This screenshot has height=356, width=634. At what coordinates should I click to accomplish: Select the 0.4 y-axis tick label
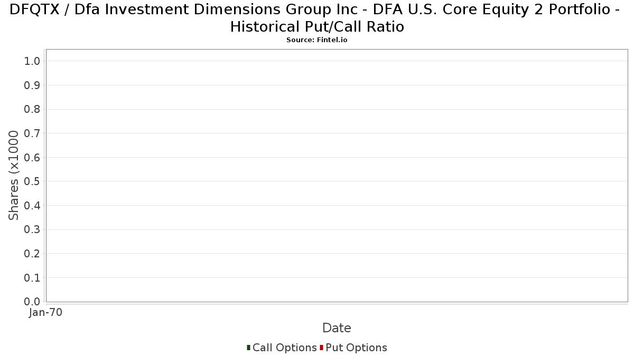[32, 206]
